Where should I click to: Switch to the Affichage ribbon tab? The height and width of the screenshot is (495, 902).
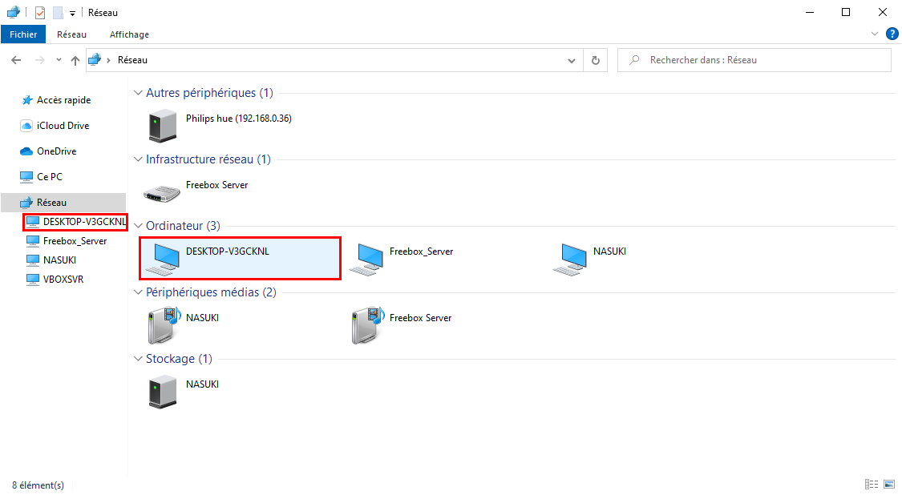tap(129, 34)
